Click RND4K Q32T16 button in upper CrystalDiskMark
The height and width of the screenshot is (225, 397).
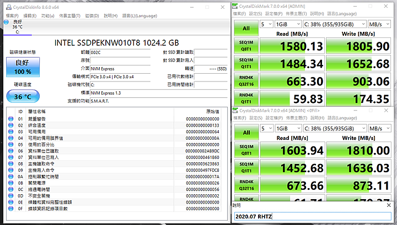[246, 81]
